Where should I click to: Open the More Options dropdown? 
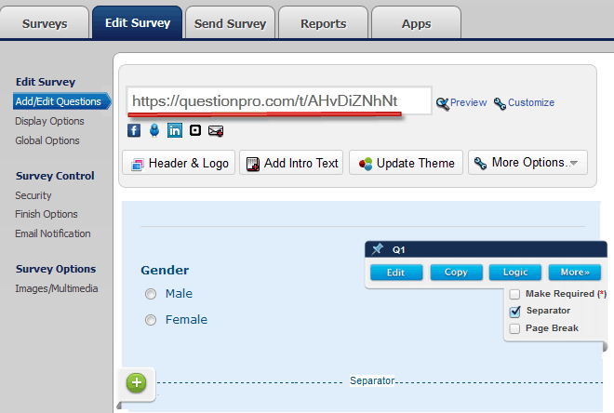[527, 163]
